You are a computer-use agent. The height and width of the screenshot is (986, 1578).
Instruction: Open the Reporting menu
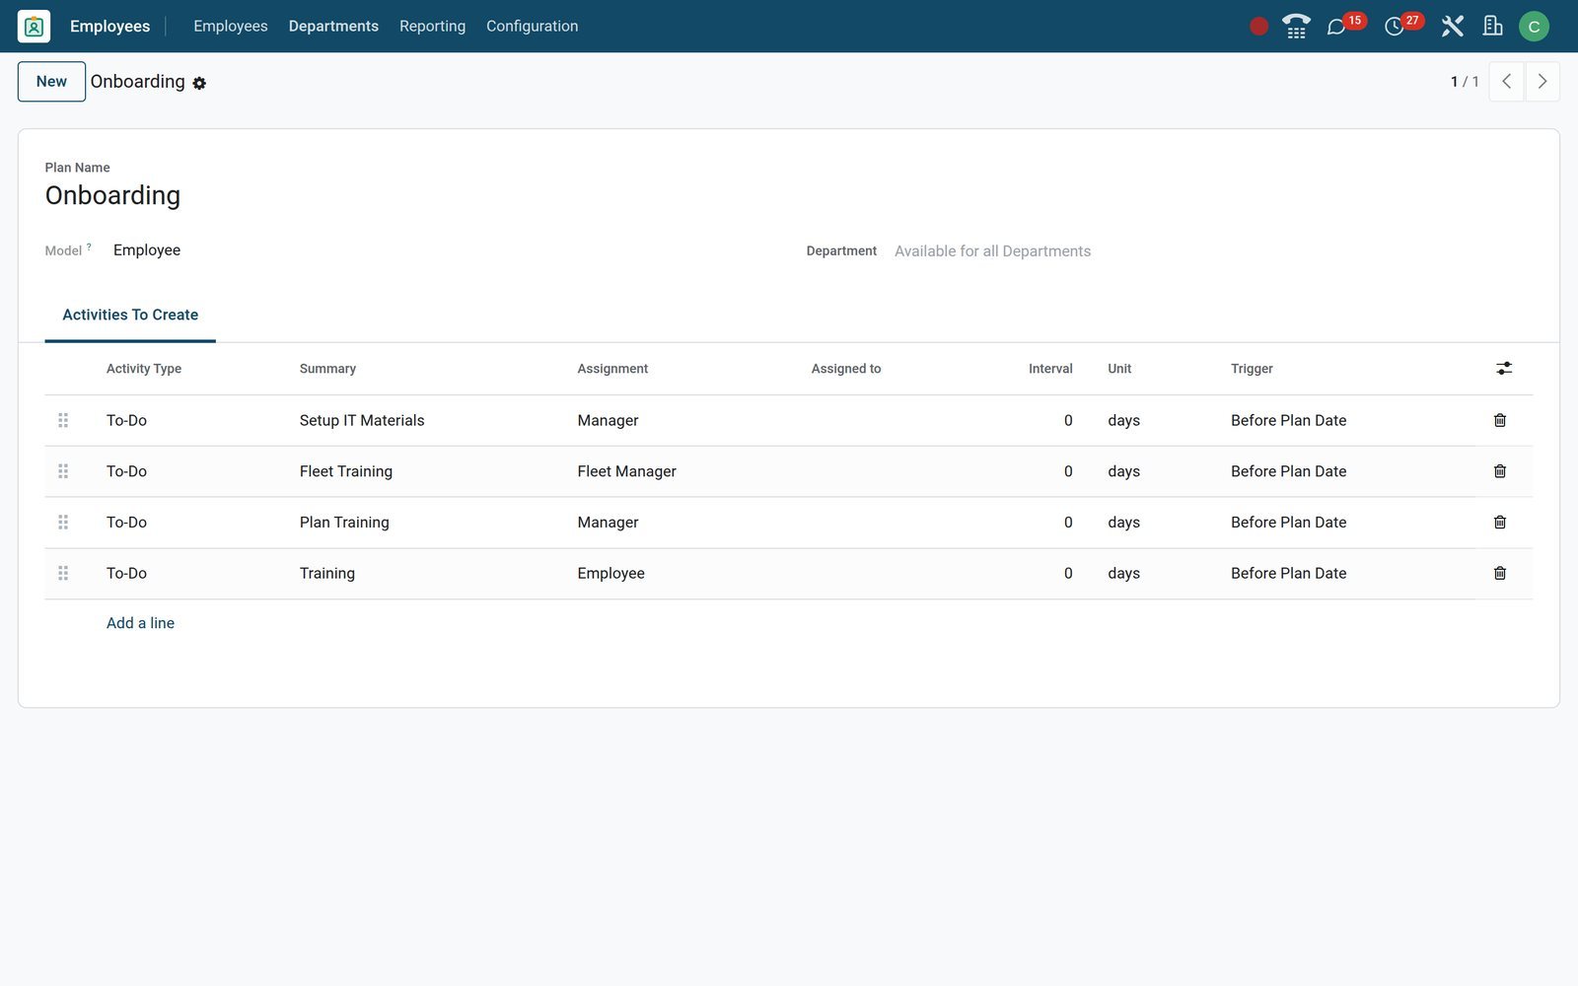(432, 27)
